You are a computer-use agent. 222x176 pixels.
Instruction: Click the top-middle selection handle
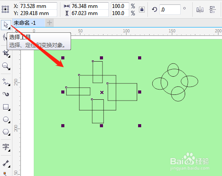[101, 58]
